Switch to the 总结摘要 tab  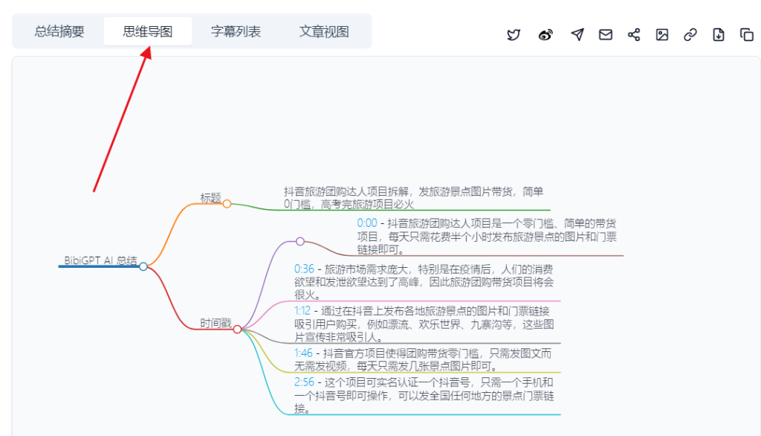point(59,31)
